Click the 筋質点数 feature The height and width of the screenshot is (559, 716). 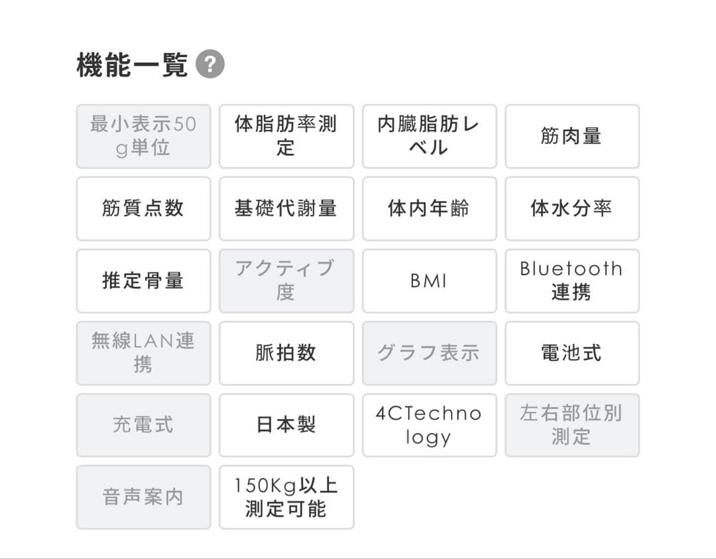tap(143, 209)
